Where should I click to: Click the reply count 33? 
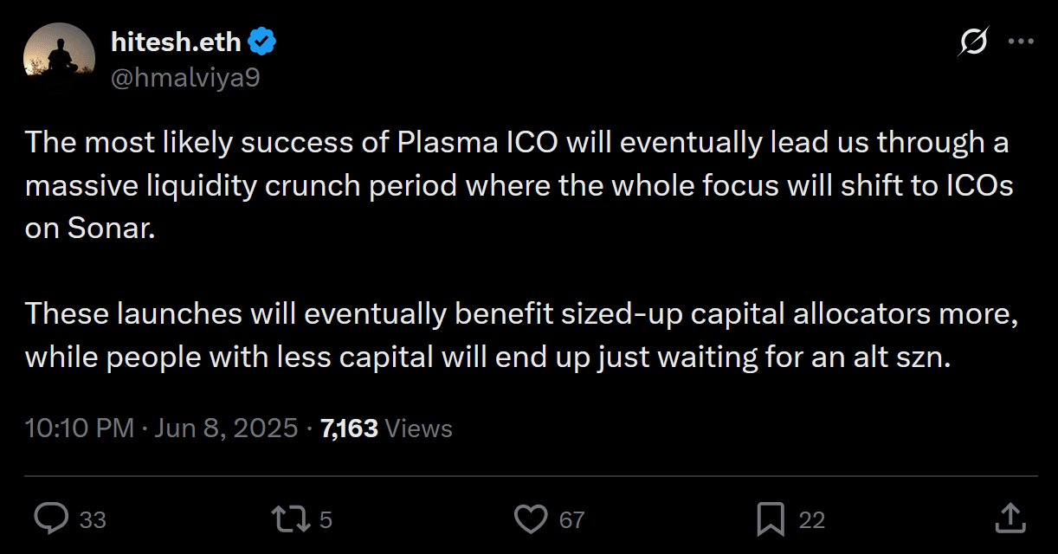[93, 520]
